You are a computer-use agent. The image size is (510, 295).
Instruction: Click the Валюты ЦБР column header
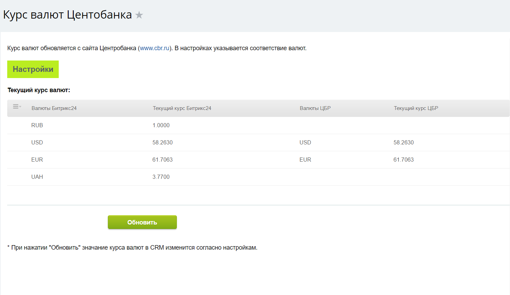pyautogui.click(x=315, y=108)
